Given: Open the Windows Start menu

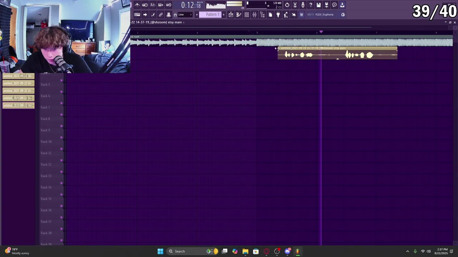Looking at the screenshot, I should pos(160,251).
